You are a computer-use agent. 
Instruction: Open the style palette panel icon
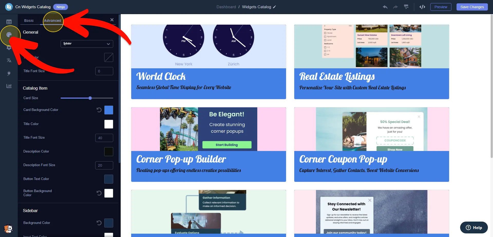pos(9,35)
